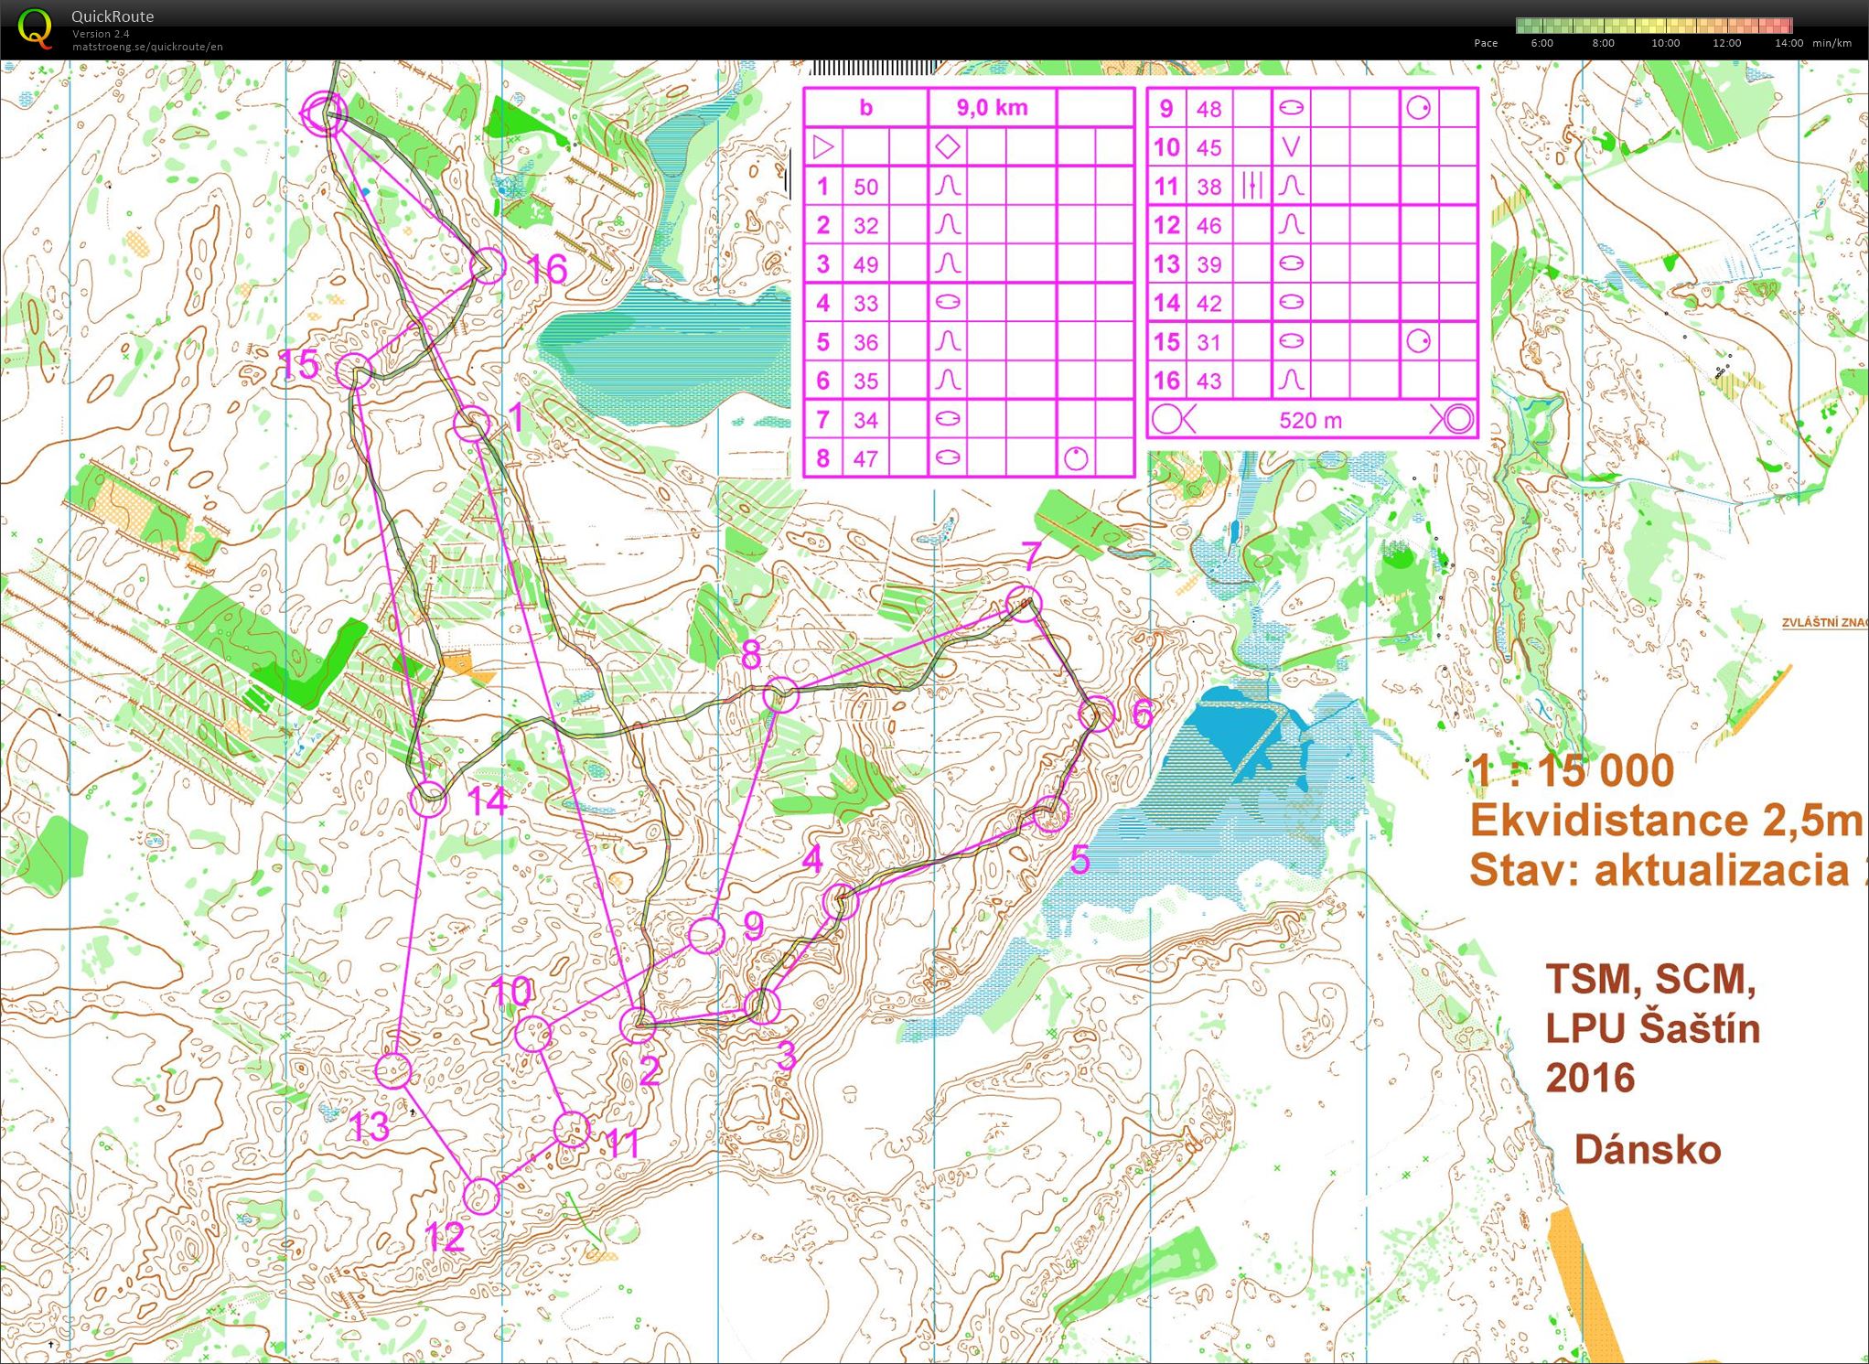Viewport: 1869px width, 1364px height.
Task: Click control circle 4 on the map
Action: click(x=841, y=902)
